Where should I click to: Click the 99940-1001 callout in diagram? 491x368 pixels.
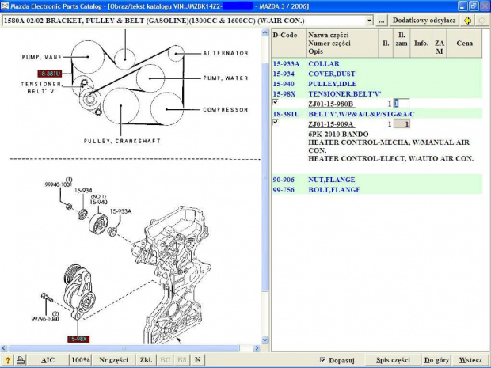click(x=59, y=184)
